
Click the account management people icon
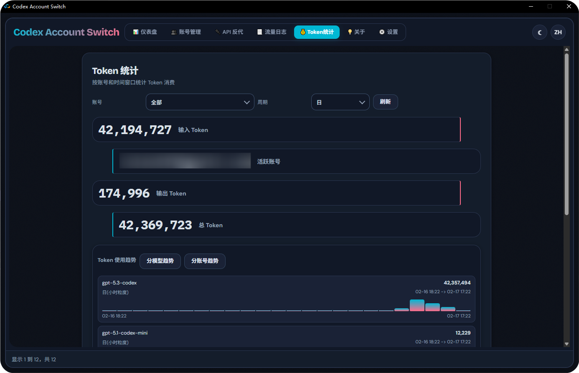click(x=174, y=32)
